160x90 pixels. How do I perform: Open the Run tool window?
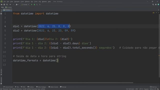(x=17, y=87)
